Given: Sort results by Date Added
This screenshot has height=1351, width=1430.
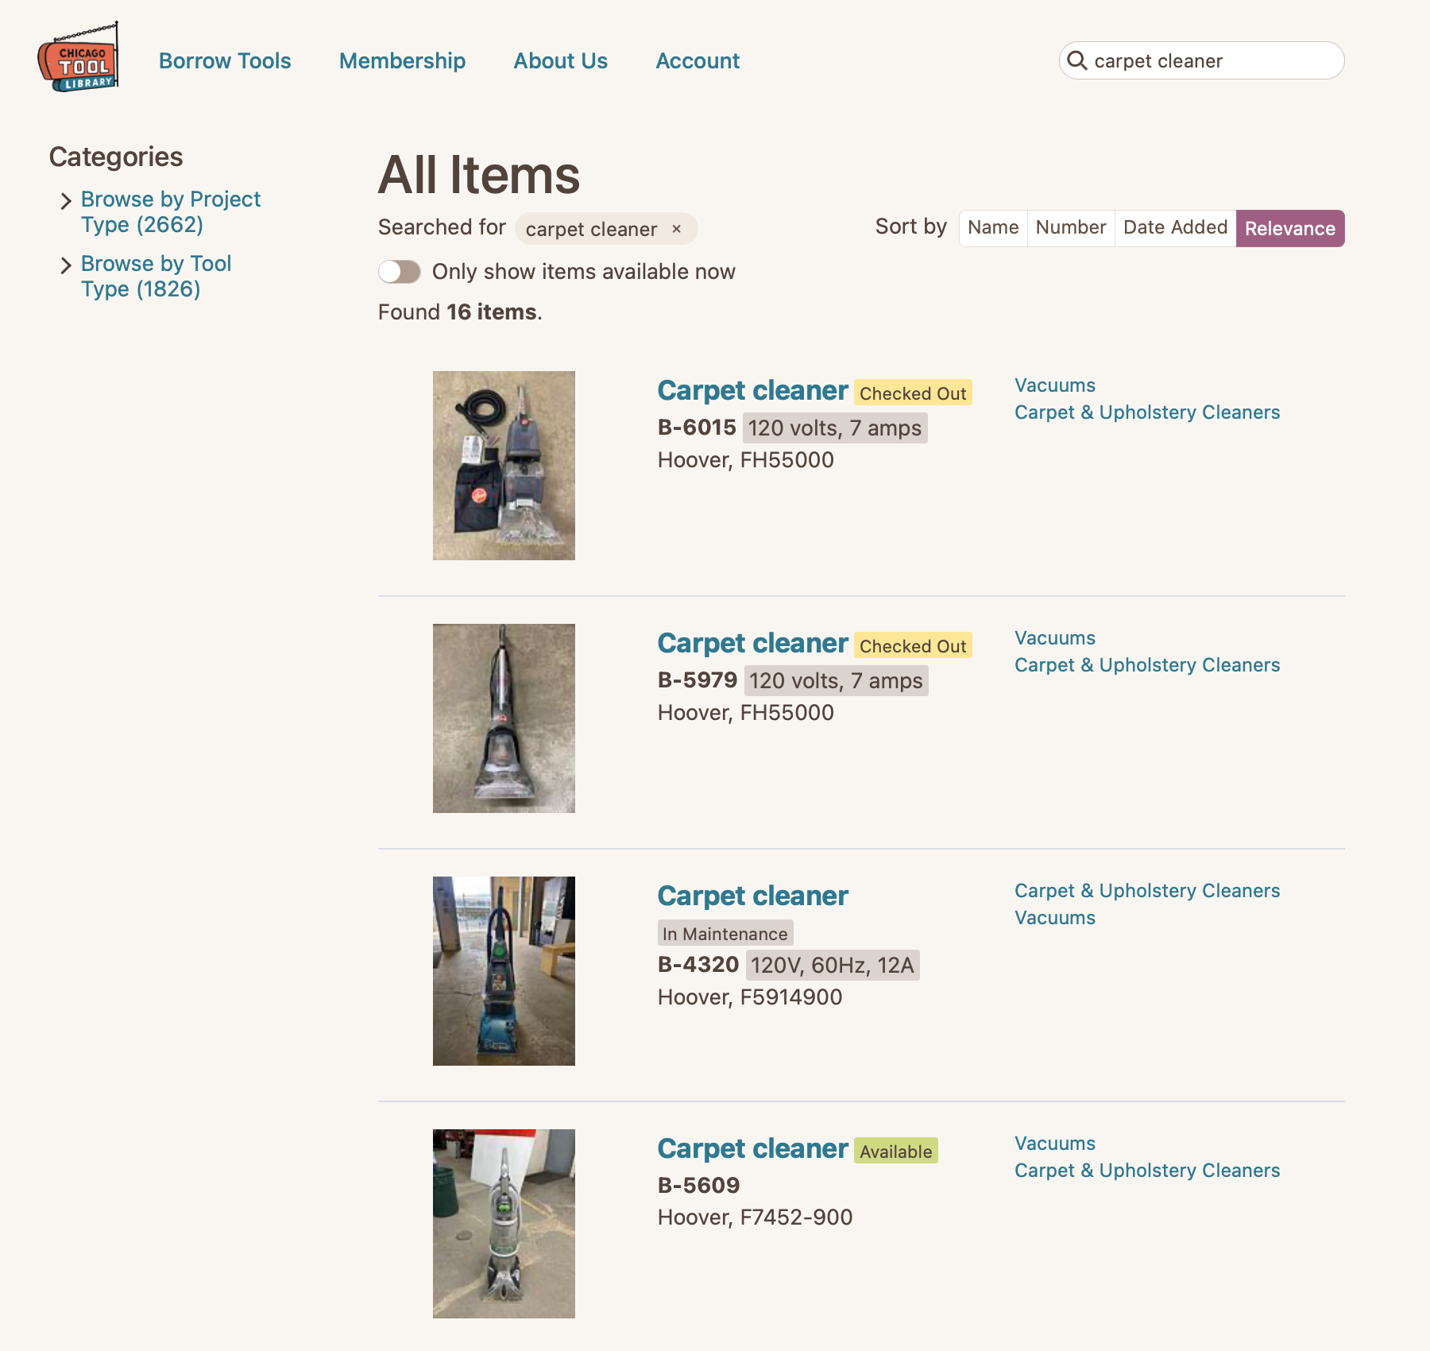Looking at the screenshot, I should tap(1175, 228).
